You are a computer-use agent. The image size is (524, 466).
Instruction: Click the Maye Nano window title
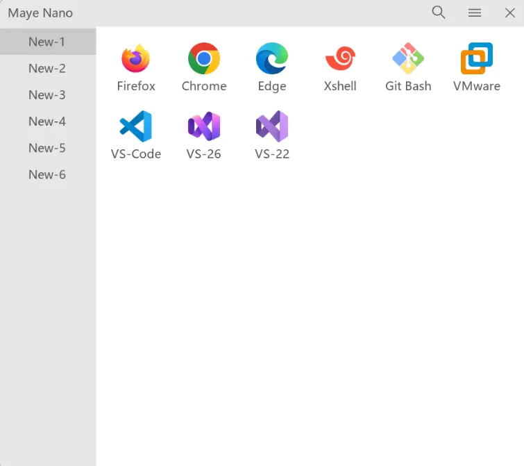(40, 13)
